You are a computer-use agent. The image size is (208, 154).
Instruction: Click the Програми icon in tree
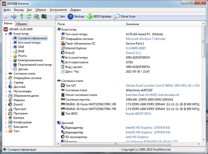click(x=10, y=114)
